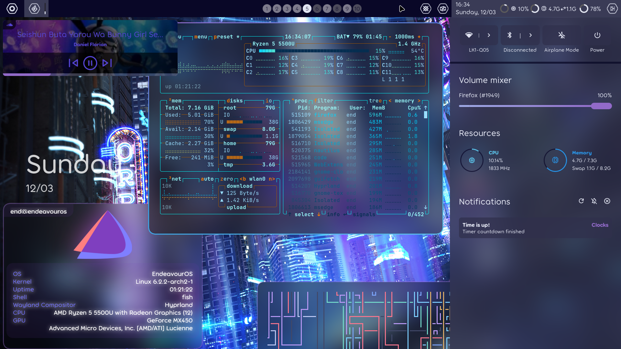Click the top-left settings gear icon
The width and height of the screenshot is (621, 349).
coord(12,8)
